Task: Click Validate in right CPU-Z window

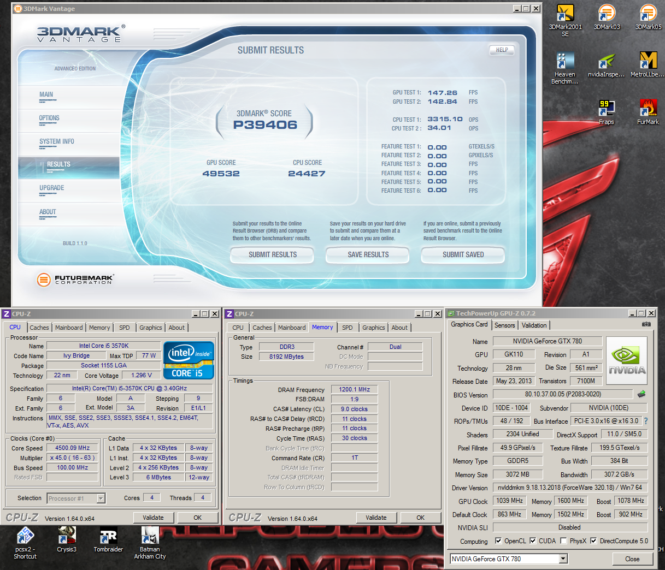Action: 376,518
